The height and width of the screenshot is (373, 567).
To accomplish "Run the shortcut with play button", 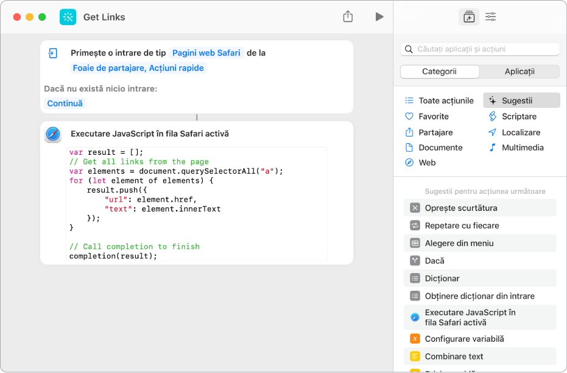I will point(379,16).
